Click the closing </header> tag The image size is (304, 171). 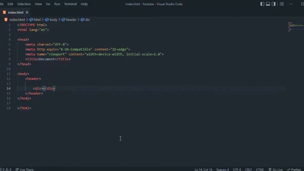[x=34, y=94]
